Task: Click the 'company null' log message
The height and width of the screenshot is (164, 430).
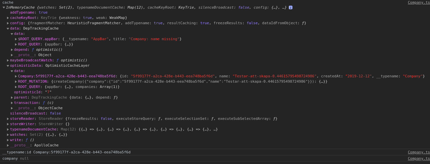Action: pyautogui.click(x=15, y=158)
